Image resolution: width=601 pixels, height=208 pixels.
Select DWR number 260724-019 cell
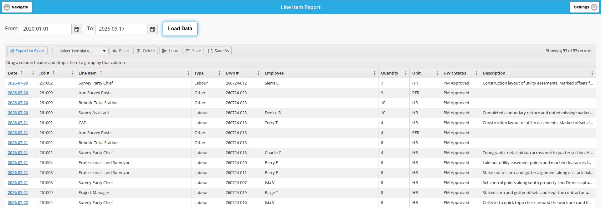(x=242, y=193)
